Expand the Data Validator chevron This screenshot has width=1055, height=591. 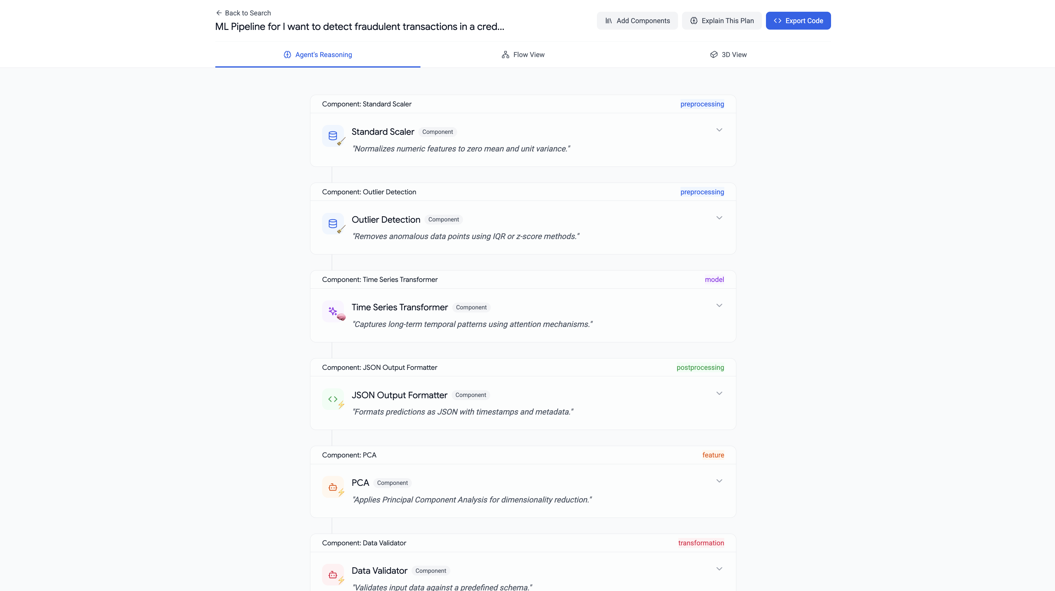pos(719,569)
